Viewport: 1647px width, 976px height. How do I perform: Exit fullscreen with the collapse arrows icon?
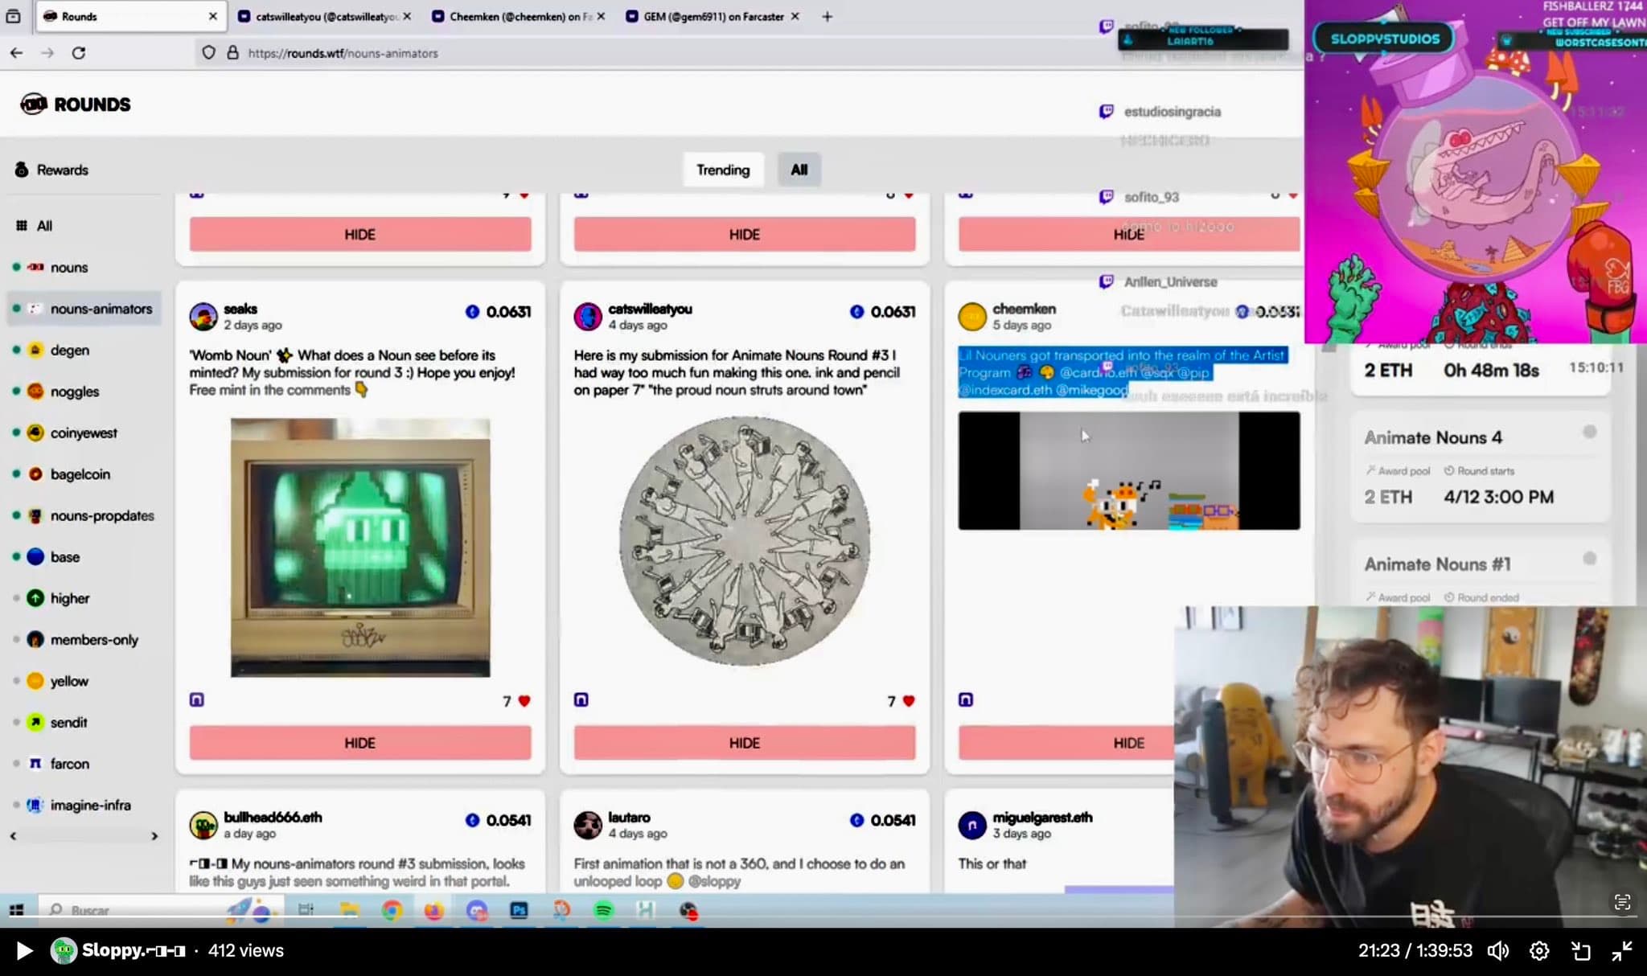point(1622,951)
